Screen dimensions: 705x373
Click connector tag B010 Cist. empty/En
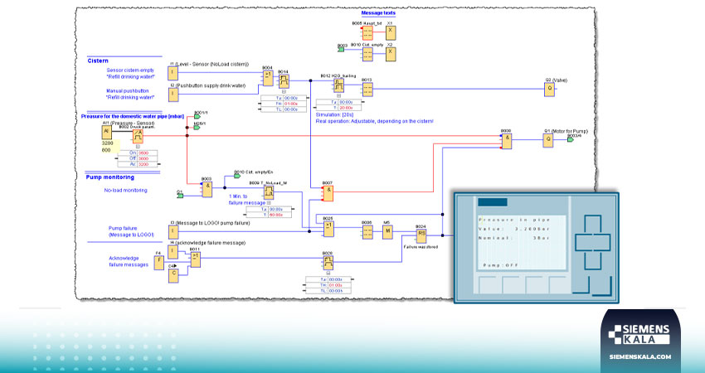click(237, 176)
